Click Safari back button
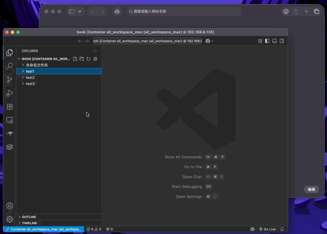 pos(92,11)
